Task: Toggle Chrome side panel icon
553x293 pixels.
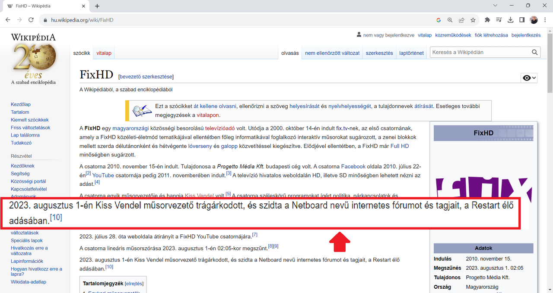Action: point(522,20)
